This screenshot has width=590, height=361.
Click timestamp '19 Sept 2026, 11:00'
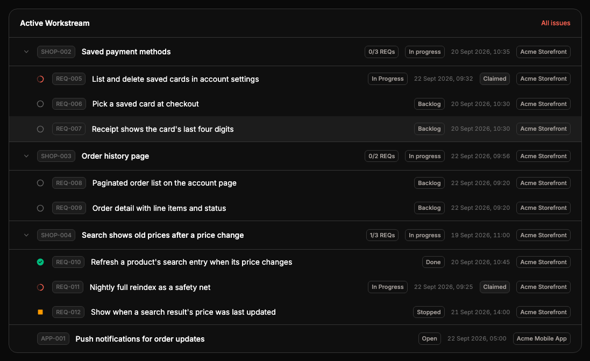[x=480, y=235]
